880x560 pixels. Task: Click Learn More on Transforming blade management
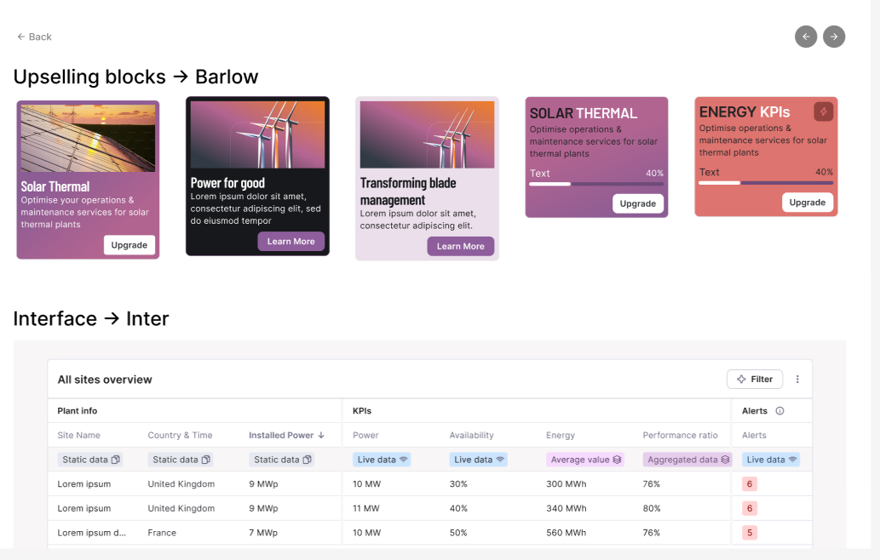[x=460, y=247]
